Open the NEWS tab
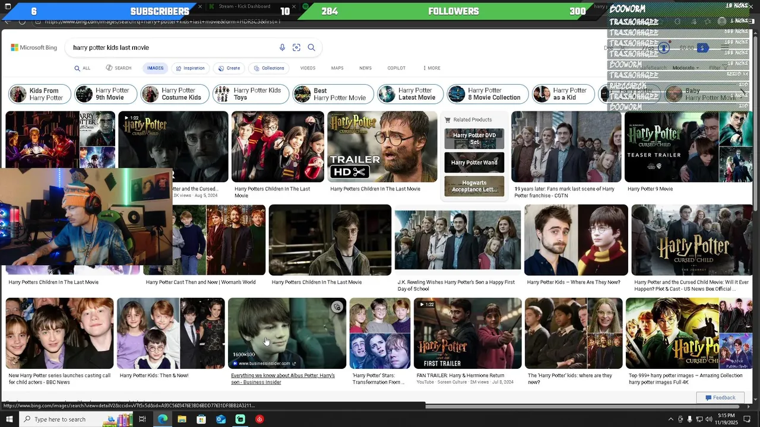The height and width of the screenshot is (427, 760). pos(365,68)
